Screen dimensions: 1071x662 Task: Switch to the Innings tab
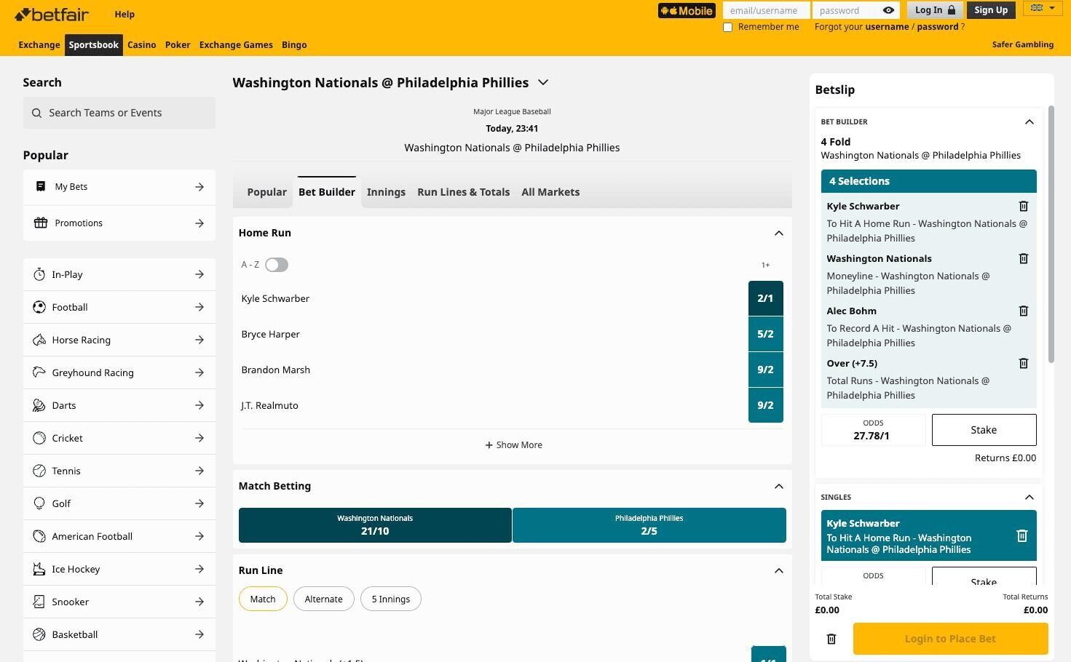point(386,192)
